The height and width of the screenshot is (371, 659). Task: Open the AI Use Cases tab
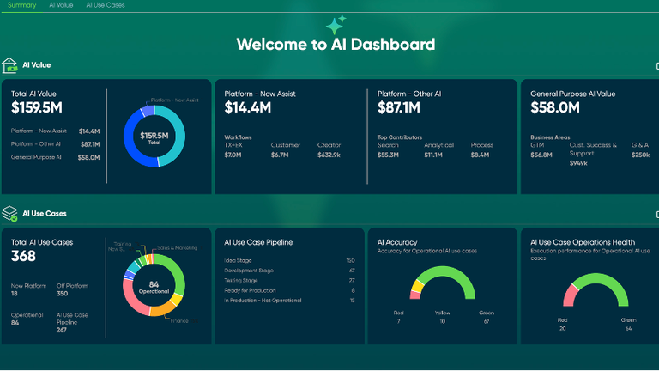106,5
